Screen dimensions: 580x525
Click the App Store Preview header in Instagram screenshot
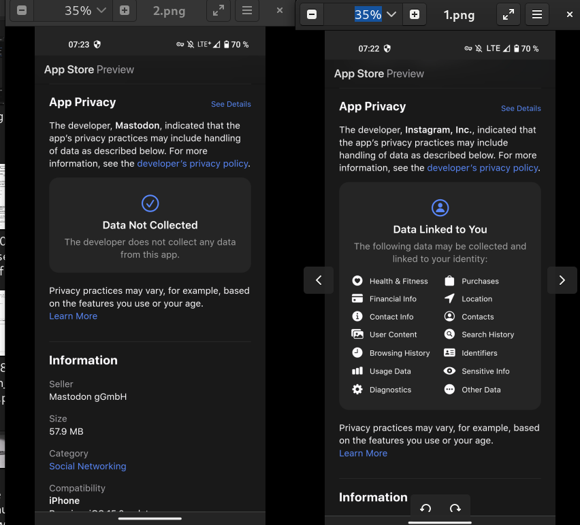(379, 74)
